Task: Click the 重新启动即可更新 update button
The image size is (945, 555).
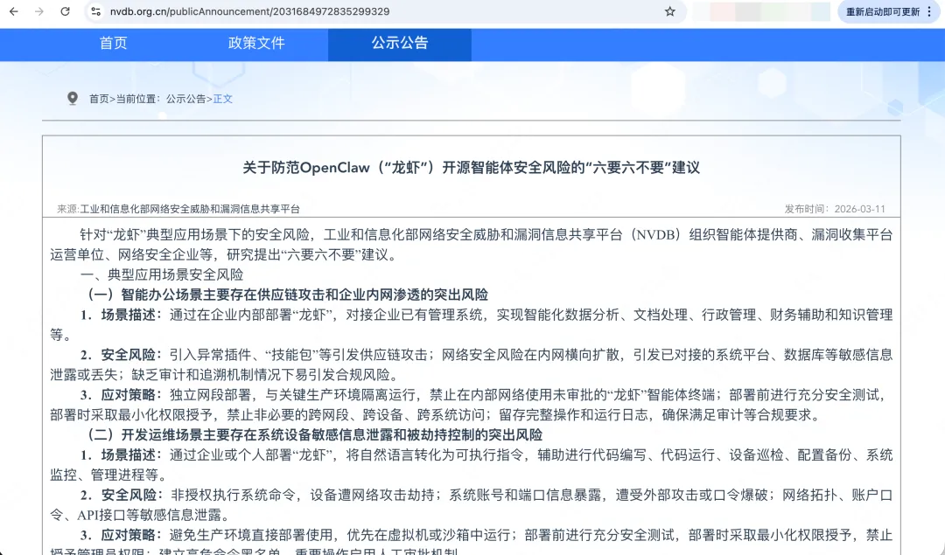Action: click(x=882, y=11)
